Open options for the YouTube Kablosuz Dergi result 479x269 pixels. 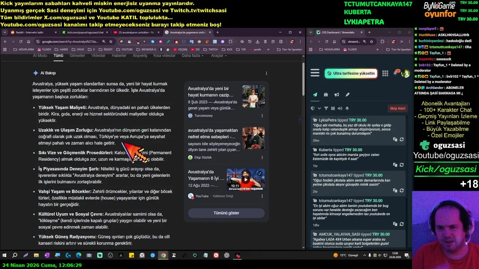(262, 196)
